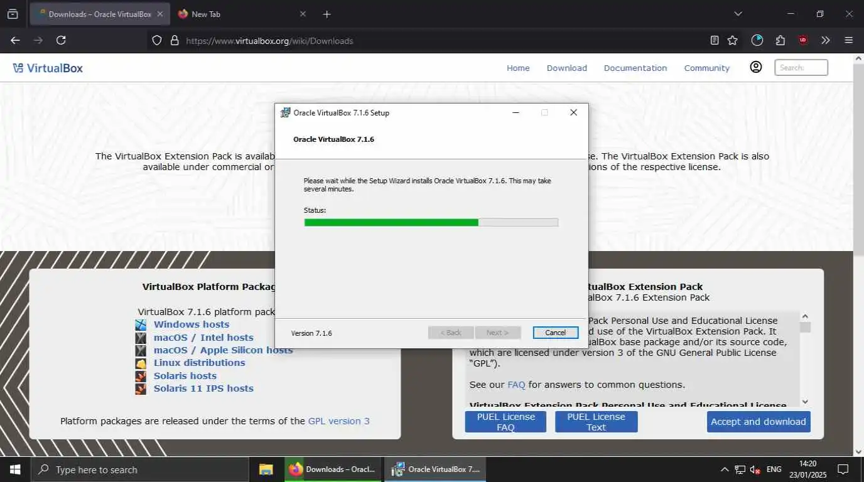The image size is (864, 482).
Task: Click the Linux distributions platform icon
Action: pos(141,363)
